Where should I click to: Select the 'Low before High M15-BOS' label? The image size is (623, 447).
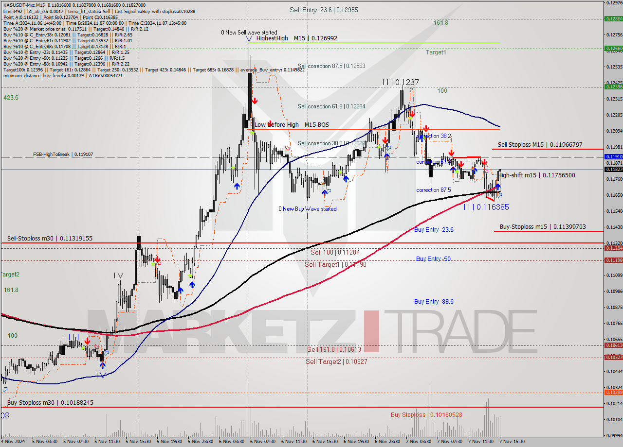(292, 125)
